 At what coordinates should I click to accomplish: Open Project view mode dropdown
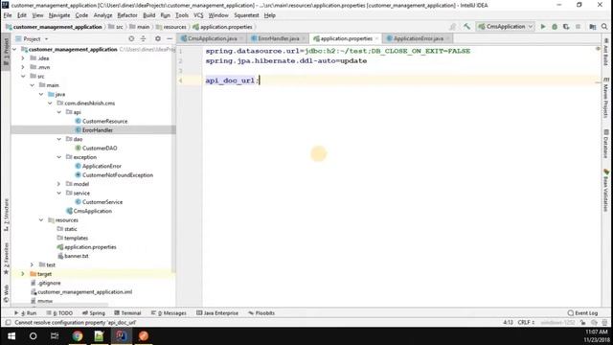pos(32,38)
